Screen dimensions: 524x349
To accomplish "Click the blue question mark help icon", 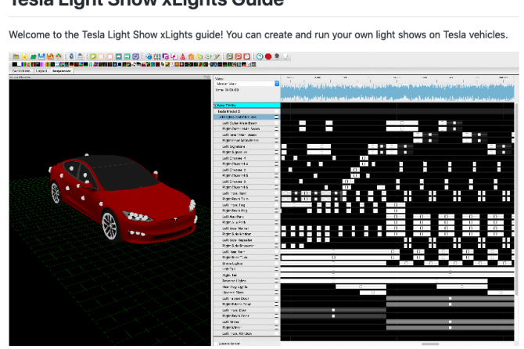I will pyautogui.click(x=260, y=56).
